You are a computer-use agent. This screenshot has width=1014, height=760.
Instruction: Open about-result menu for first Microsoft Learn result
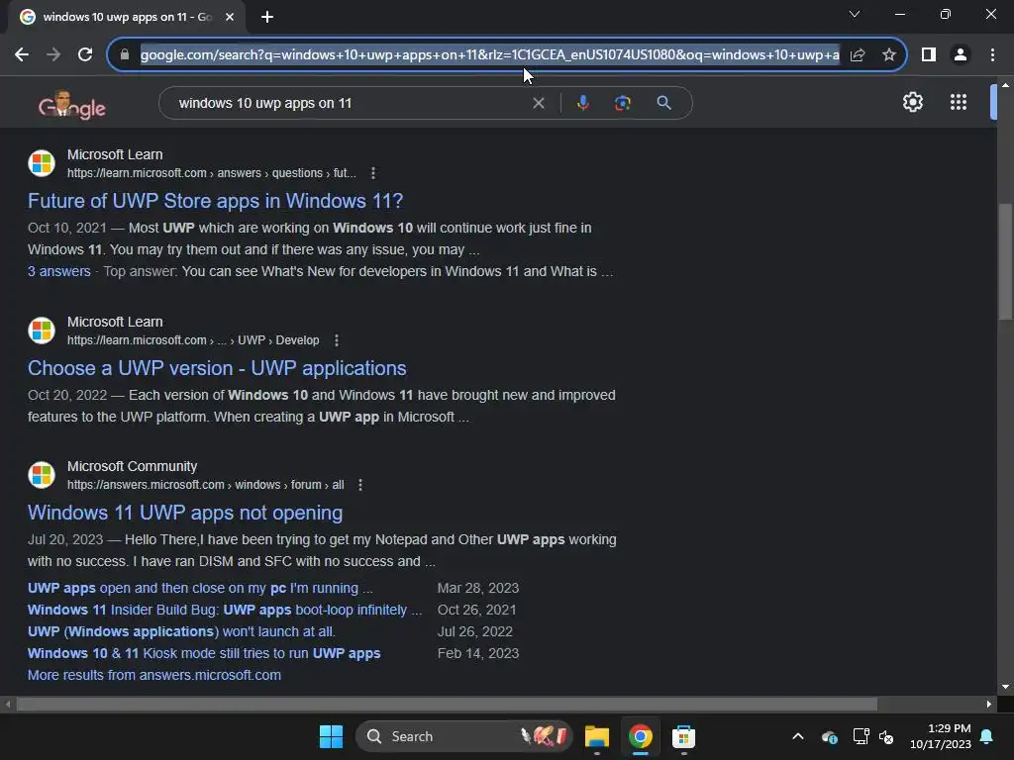373,173
